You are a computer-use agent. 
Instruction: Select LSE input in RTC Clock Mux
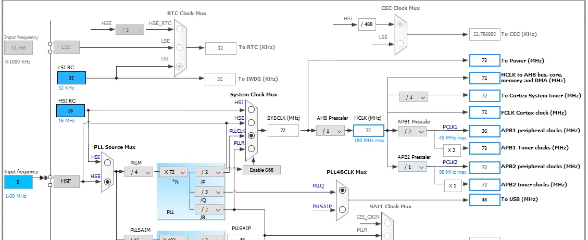point(180,47)
